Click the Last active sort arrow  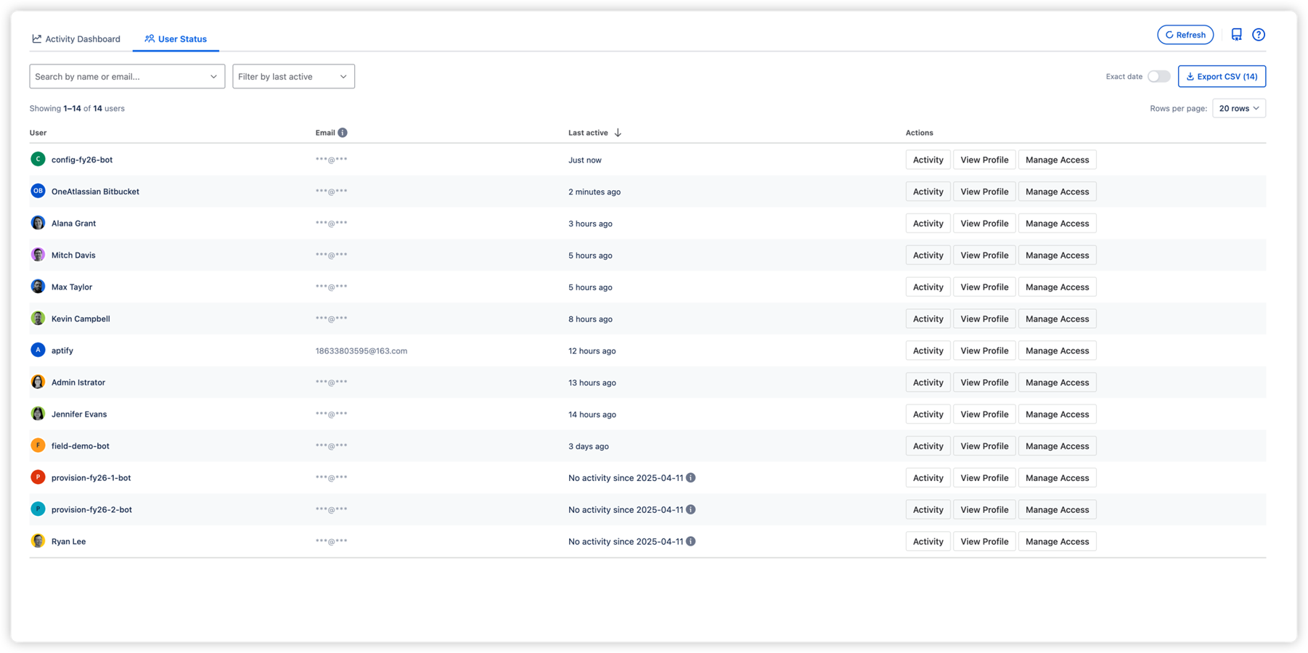(618, 133)
